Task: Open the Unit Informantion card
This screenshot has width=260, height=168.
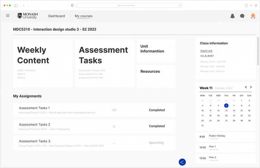Action: tap(156, 51)
